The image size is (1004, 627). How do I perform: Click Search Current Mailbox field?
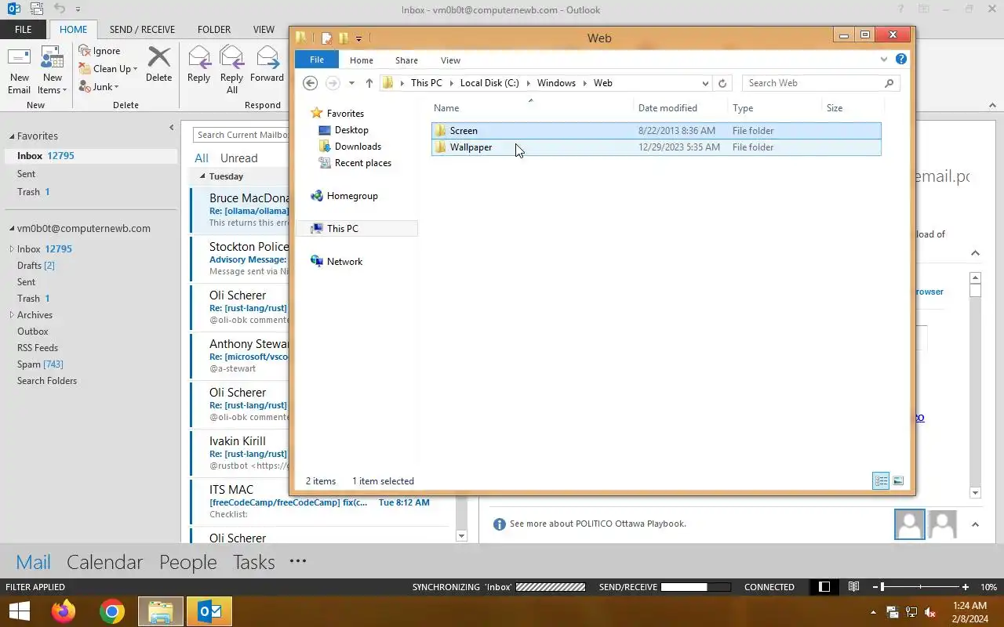click(x=242, y=135)
